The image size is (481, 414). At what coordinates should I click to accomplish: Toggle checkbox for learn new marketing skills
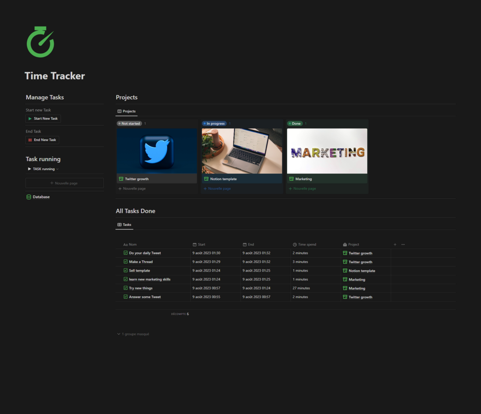pyautogui.click(x=125, y=279)
